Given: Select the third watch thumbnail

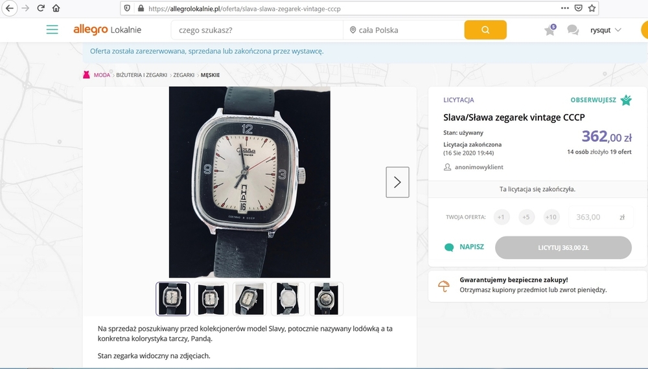Looking at the screenshot, I should pyautogui.click(x=249, y=299).
